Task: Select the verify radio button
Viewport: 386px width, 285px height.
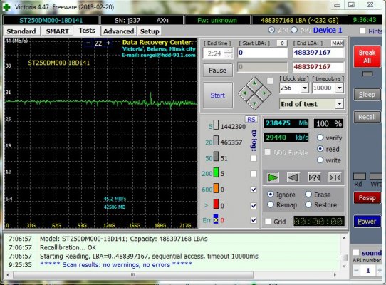Action: pos(320,138)
